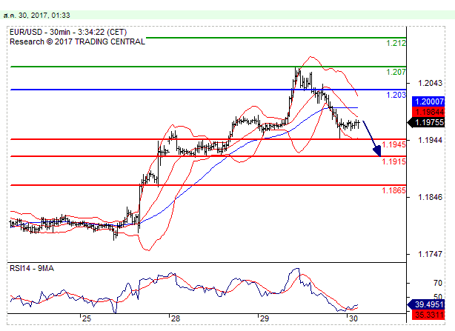Click the red 1.1865 support label
The width and height of the screenshot is (455, 331).
(393, 190)
